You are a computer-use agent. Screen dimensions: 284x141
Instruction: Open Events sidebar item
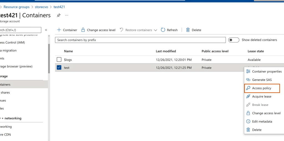tap(2, 58)
